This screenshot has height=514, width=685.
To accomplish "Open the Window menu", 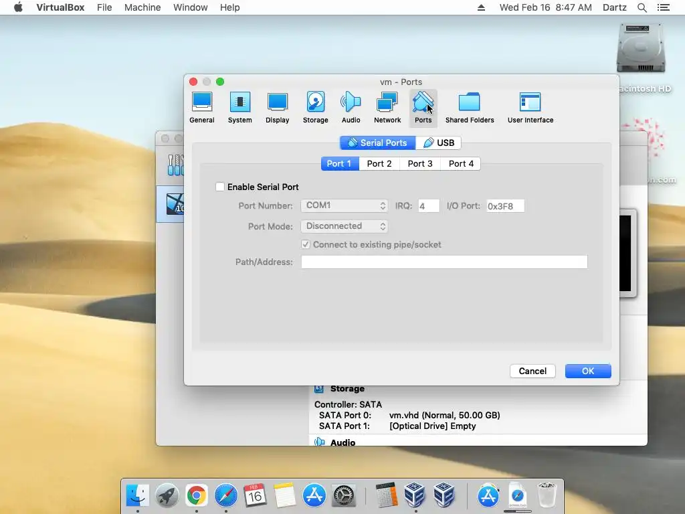I will point(191,7).
